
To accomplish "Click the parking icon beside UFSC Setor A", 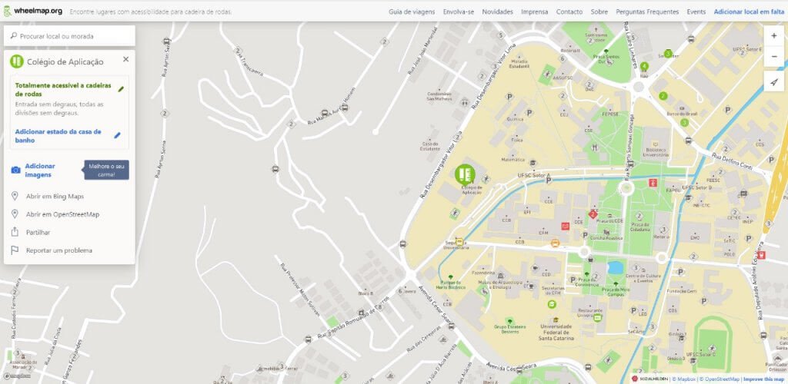I will click(x=549, y=181).
